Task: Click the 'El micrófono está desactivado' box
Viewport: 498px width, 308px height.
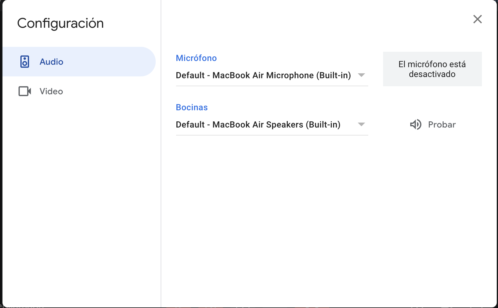Action: (x=432, y=69)
